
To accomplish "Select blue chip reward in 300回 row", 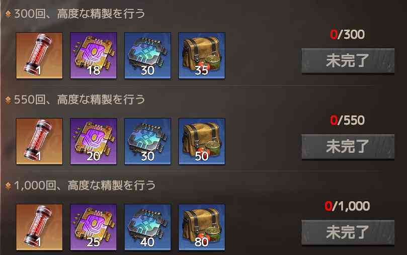I will point(148,55).
